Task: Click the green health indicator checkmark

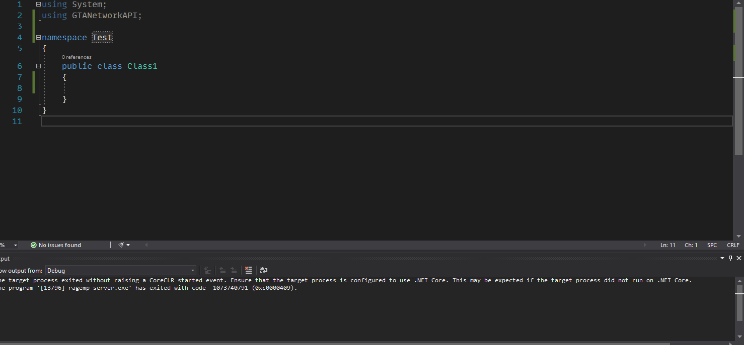Action: point(33,245)
